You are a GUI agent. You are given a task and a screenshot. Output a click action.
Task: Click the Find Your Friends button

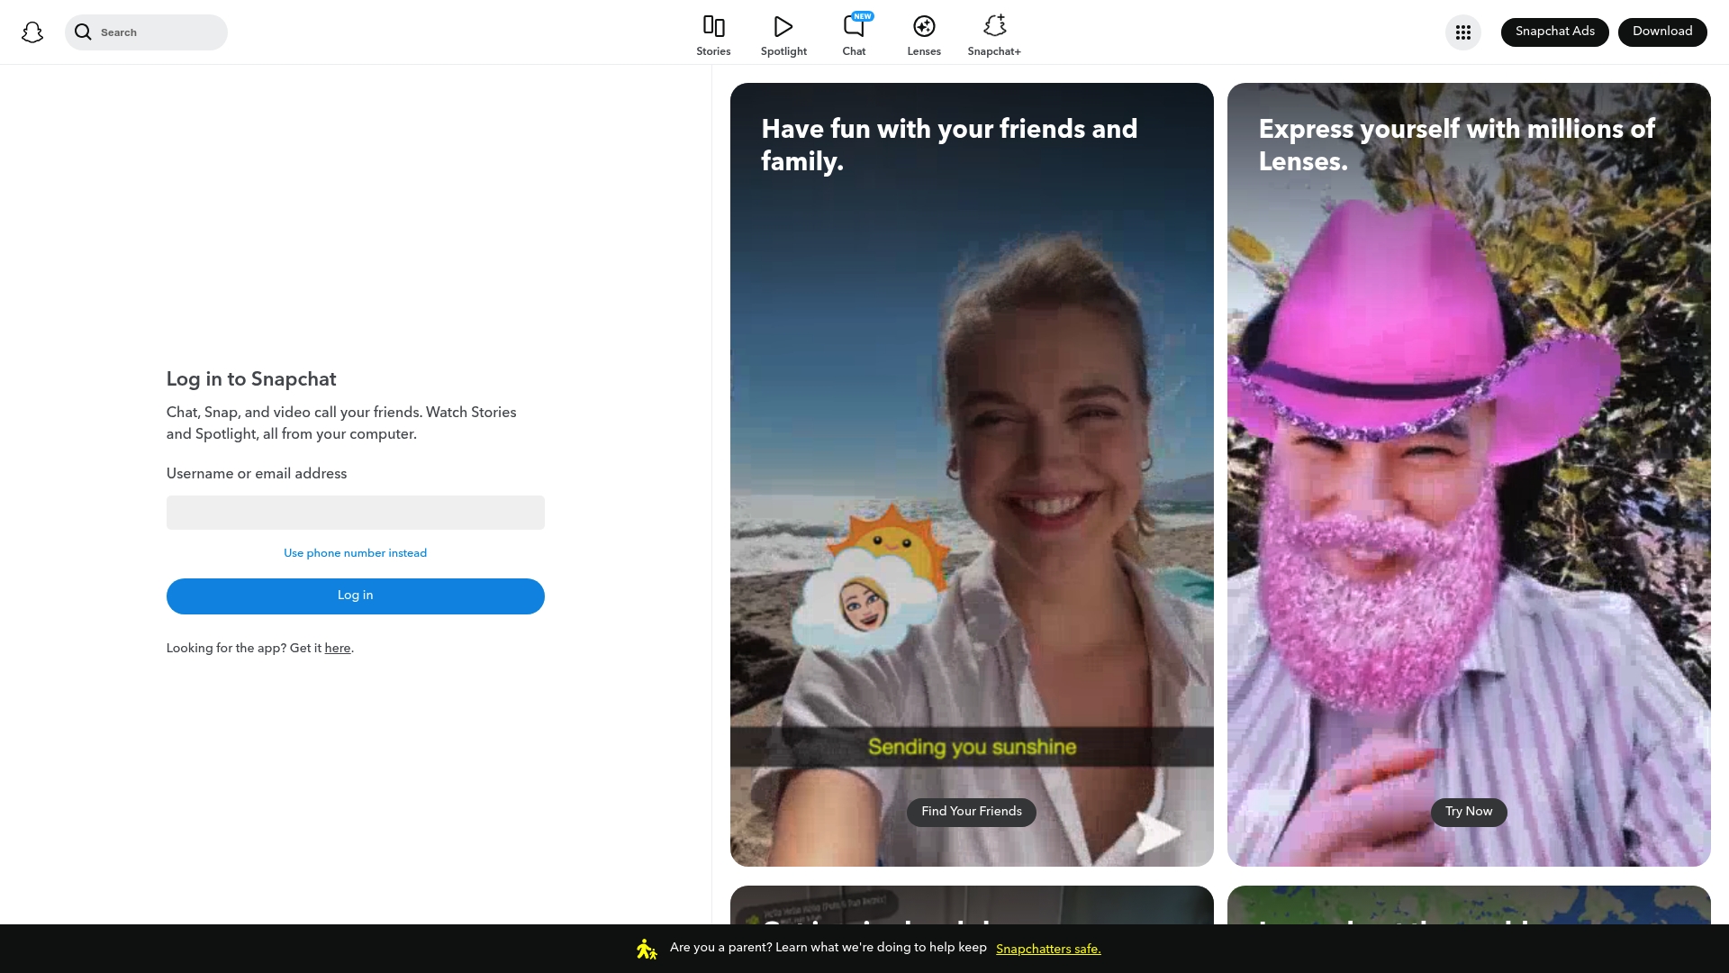[971, 812]
